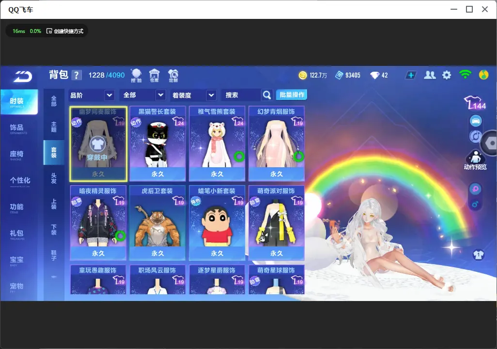Select the pink female gender icon
The image size is (497, 349).
tap(475, 189)
